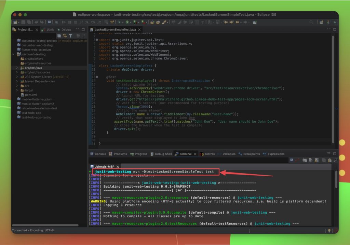Click the Project Explorer horizontal scrollbar
Viewport: 350px width, 245px height.
coord(45,225)
